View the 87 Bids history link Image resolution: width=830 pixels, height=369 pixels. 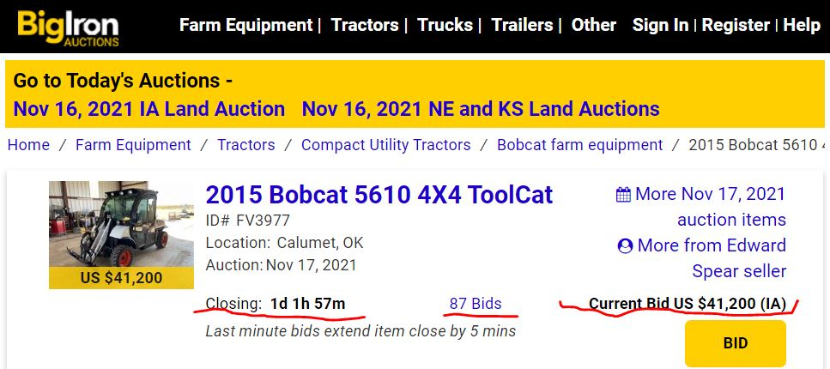pos(476,304)
